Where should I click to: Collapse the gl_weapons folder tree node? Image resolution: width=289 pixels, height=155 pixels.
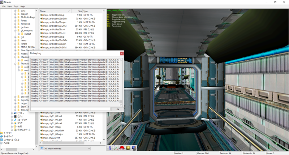point(15,31)
